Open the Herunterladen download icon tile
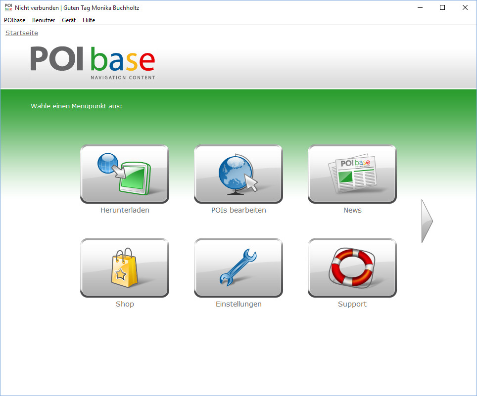 pyautogui.click(x=124, y=174)
